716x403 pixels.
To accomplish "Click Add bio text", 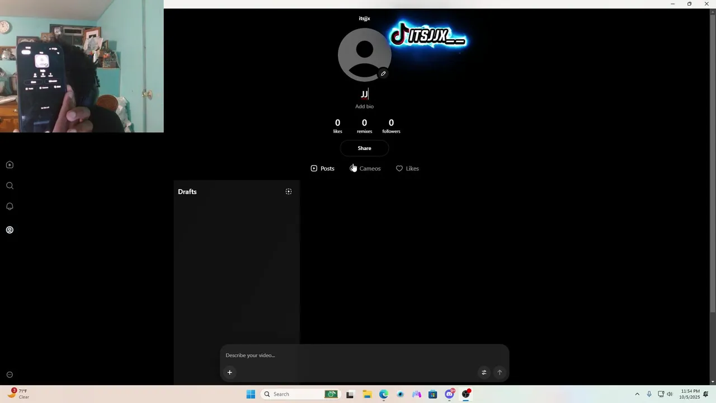I will [x=364, y=106].
